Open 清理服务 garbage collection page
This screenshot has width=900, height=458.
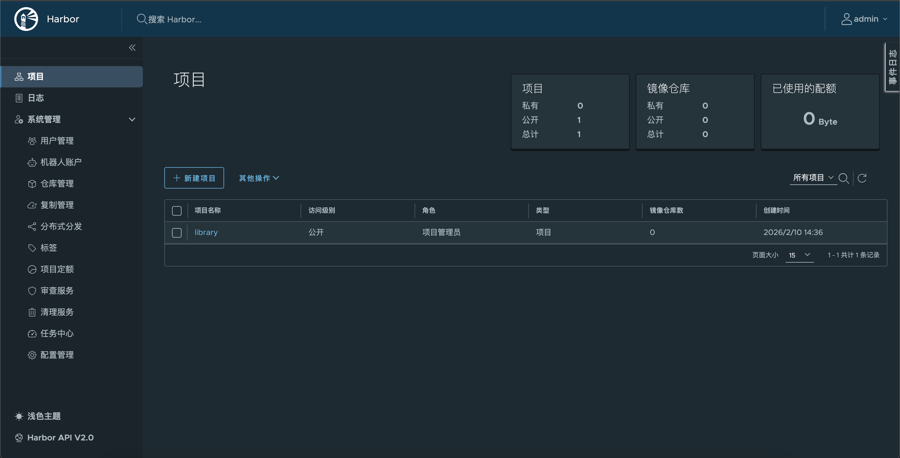57,312
